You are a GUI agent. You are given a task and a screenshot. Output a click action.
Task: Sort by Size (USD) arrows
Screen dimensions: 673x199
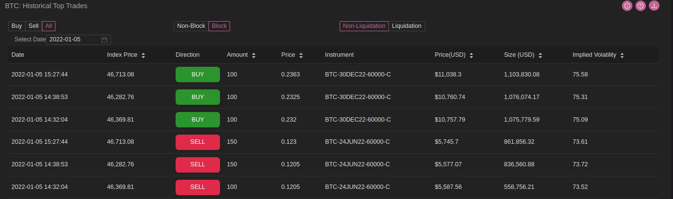tap(540, 55)
